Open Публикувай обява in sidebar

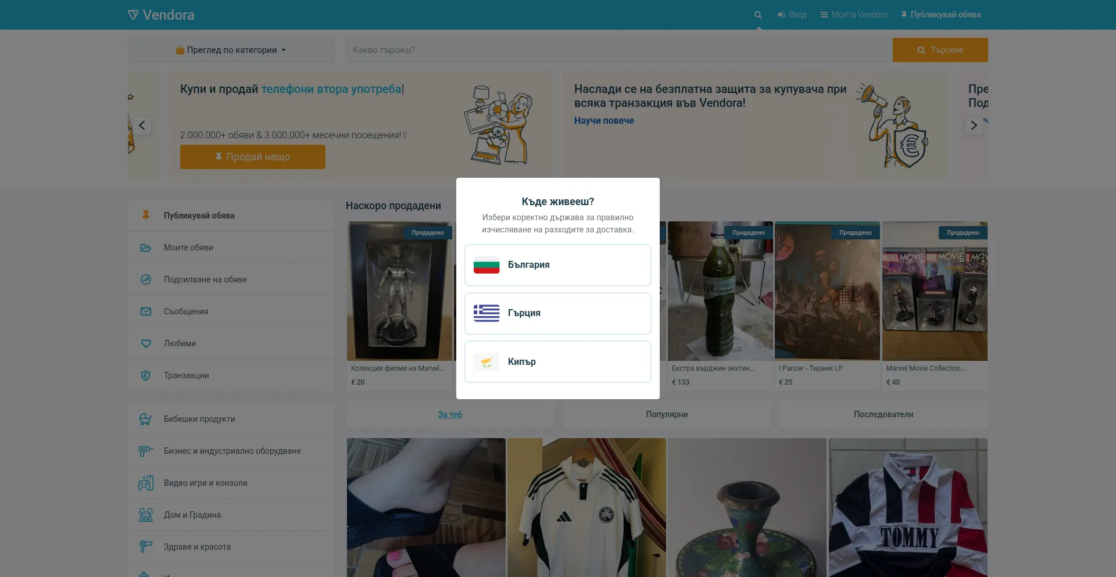click(231, 216)
